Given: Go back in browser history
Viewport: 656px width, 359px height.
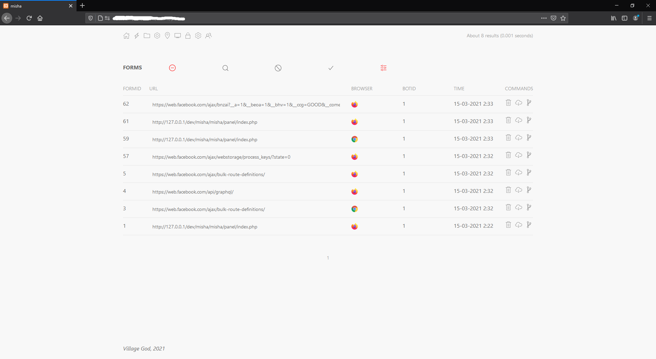Looking at the screenshot, I should pyautogui.click(x=7, y=18).
